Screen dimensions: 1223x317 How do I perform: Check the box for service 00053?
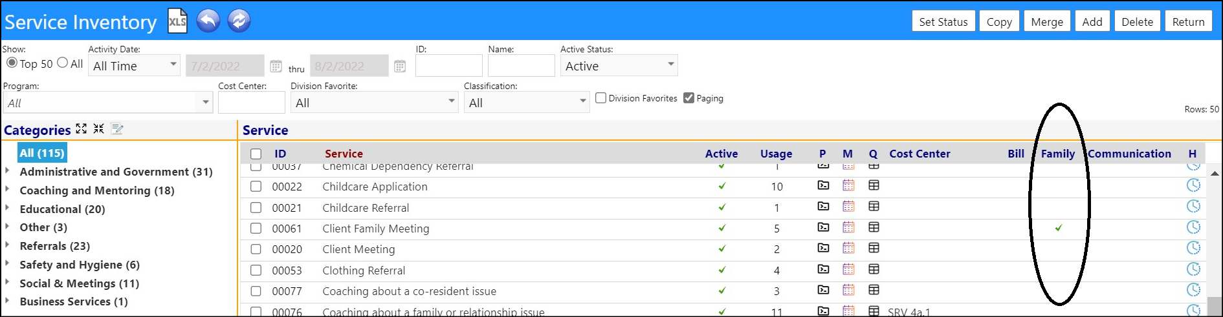256,270
